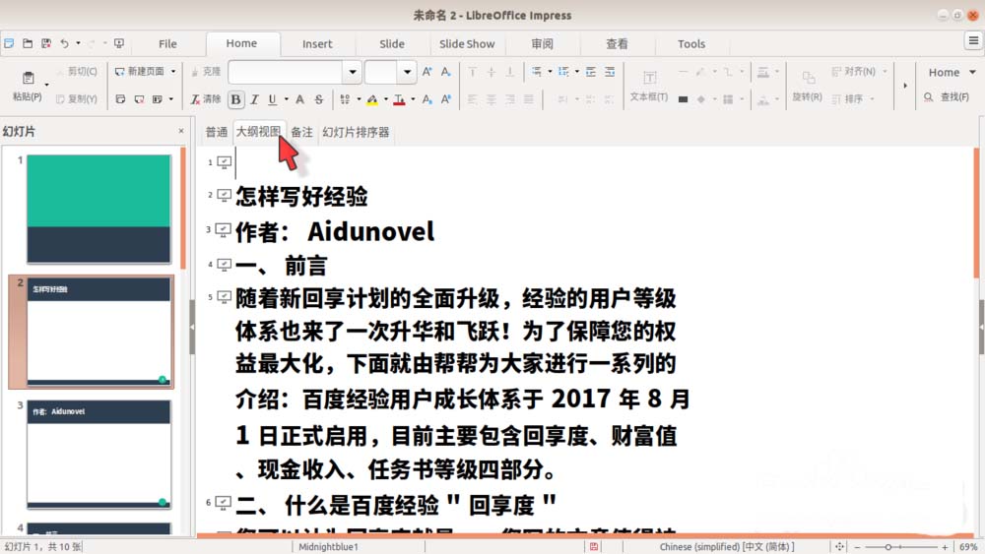985x554 pixels.
Task: Toggle Bold formatting
Action: pos(235,99)
